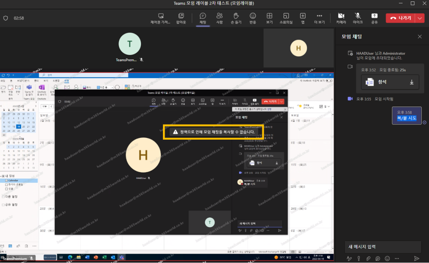The image size is (429, 263).
Task: Switch to the 보내기/받기 ribbon tab
Action: [23, 81]
